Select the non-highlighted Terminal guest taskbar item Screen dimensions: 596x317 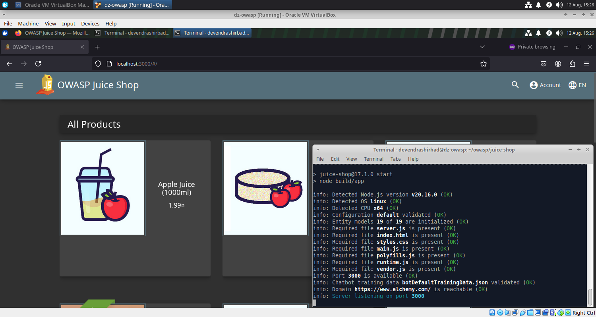[133, 33]
